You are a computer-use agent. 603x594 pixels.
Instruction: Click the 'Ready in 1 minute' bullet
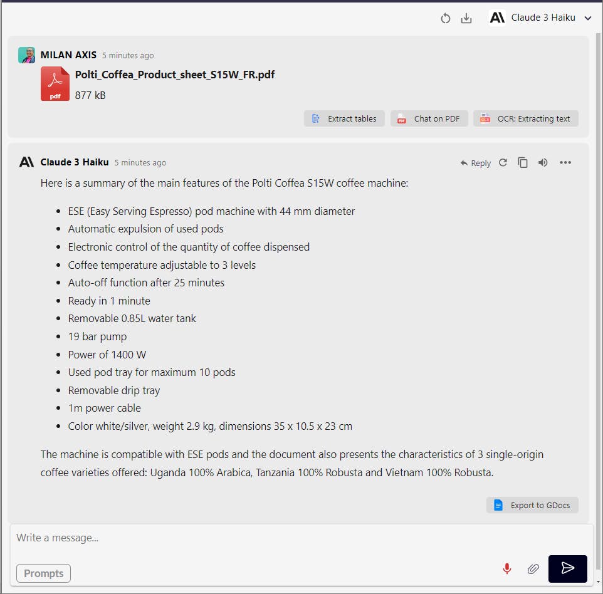click(109, 301)
